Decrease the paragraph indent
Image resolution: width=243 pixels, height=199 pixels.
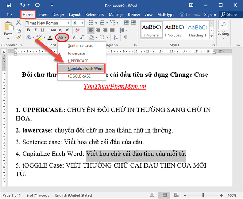click(x=126, y=23)
